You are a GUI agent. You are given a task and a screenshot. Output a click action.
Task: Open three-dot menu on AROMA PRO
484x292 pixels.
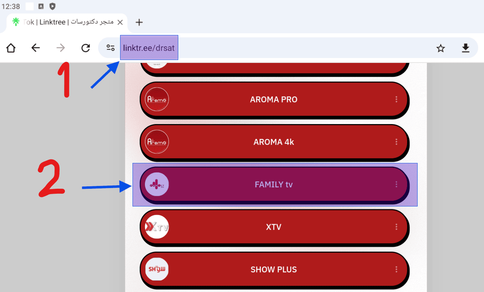coord(396,99)
